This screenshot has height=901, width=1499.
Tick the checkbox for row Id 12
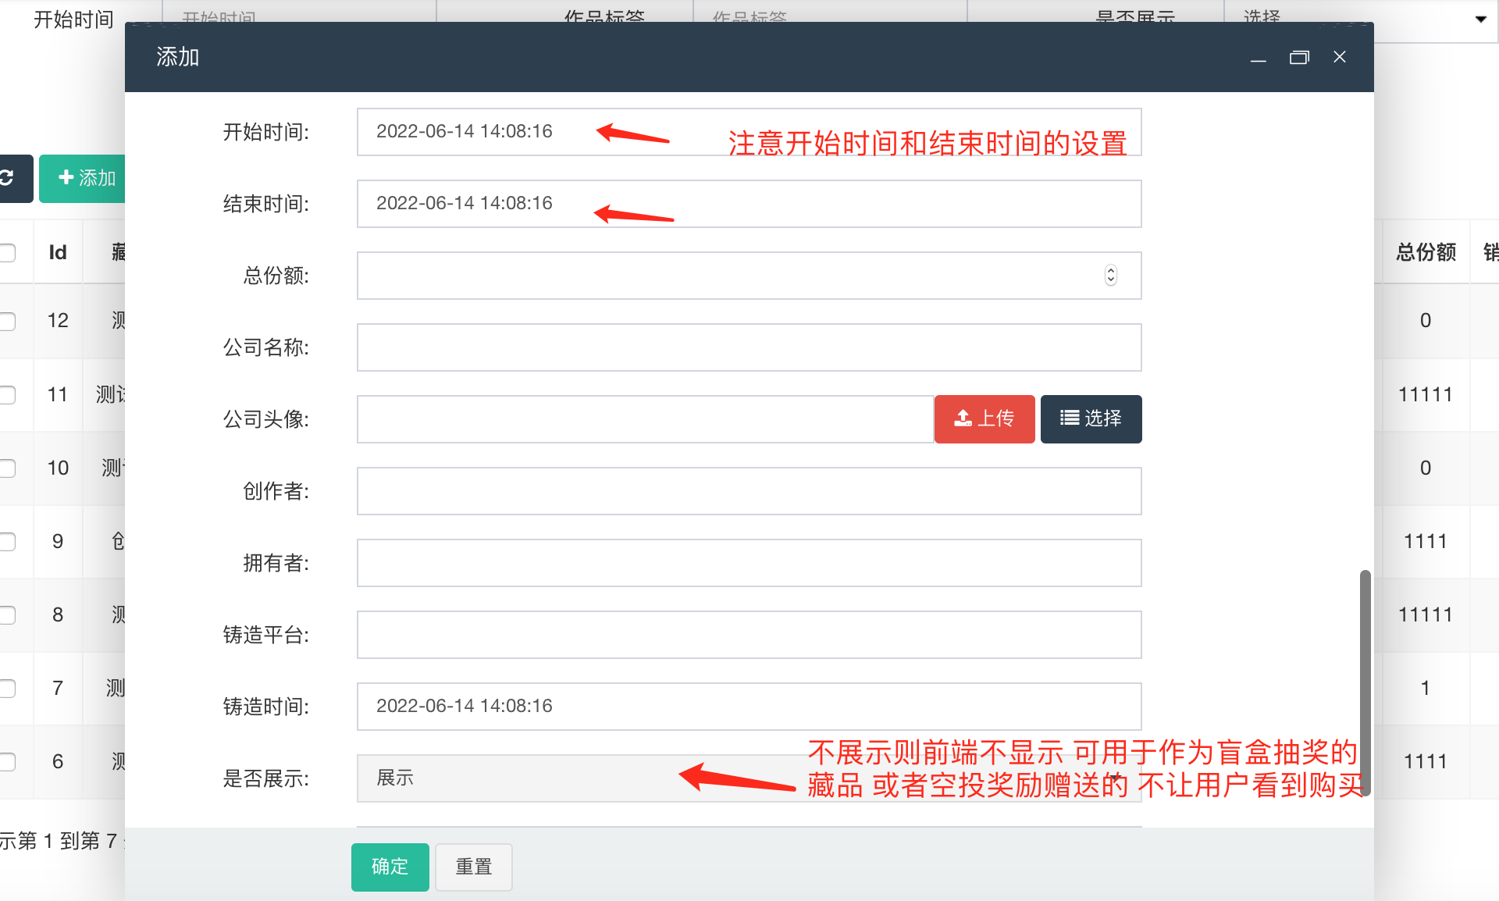pos(8,321)
